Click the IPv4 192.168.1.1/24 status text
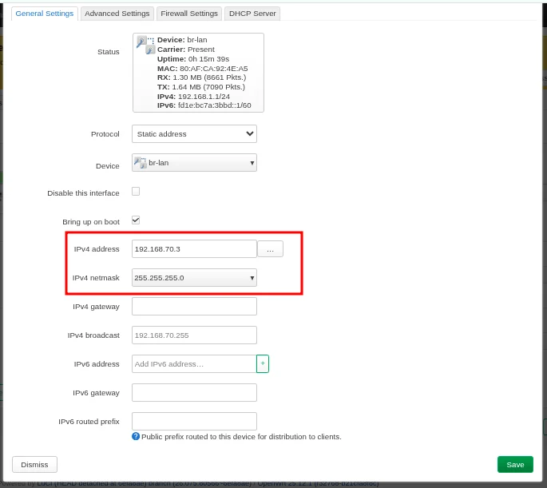The image size is (547, 488). coord(193,97)
